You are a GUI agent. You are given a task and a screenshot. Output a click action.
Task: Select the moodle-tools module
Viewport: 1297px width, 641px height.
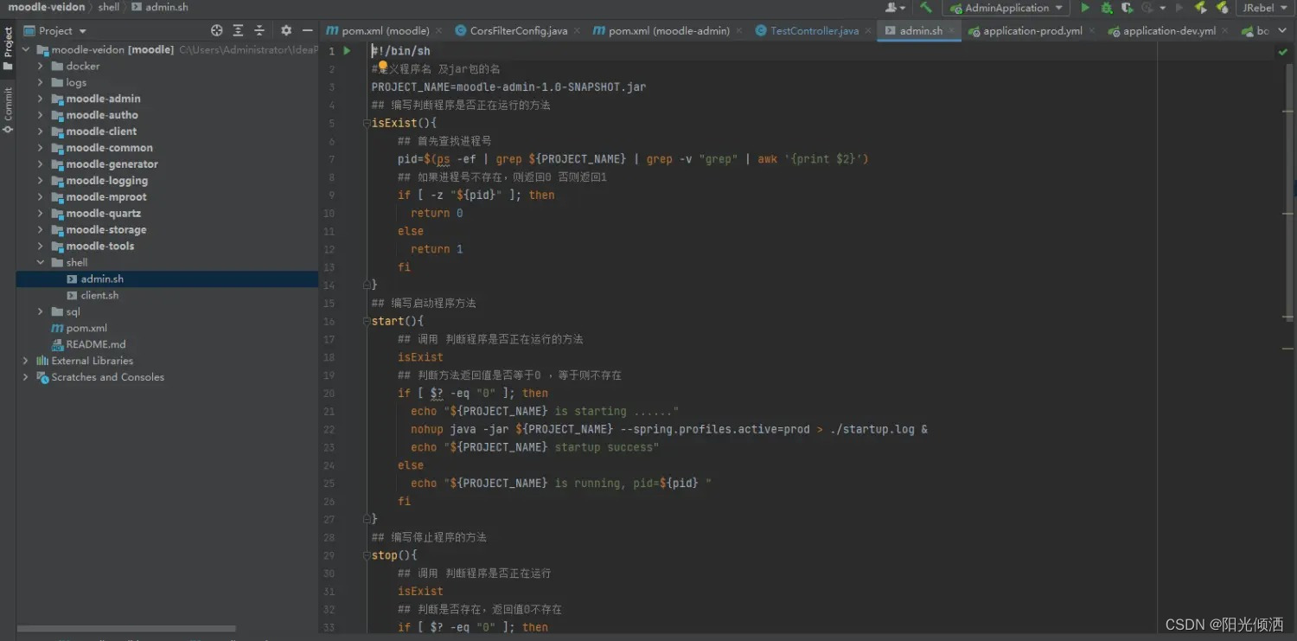click(x=99, y=247)
